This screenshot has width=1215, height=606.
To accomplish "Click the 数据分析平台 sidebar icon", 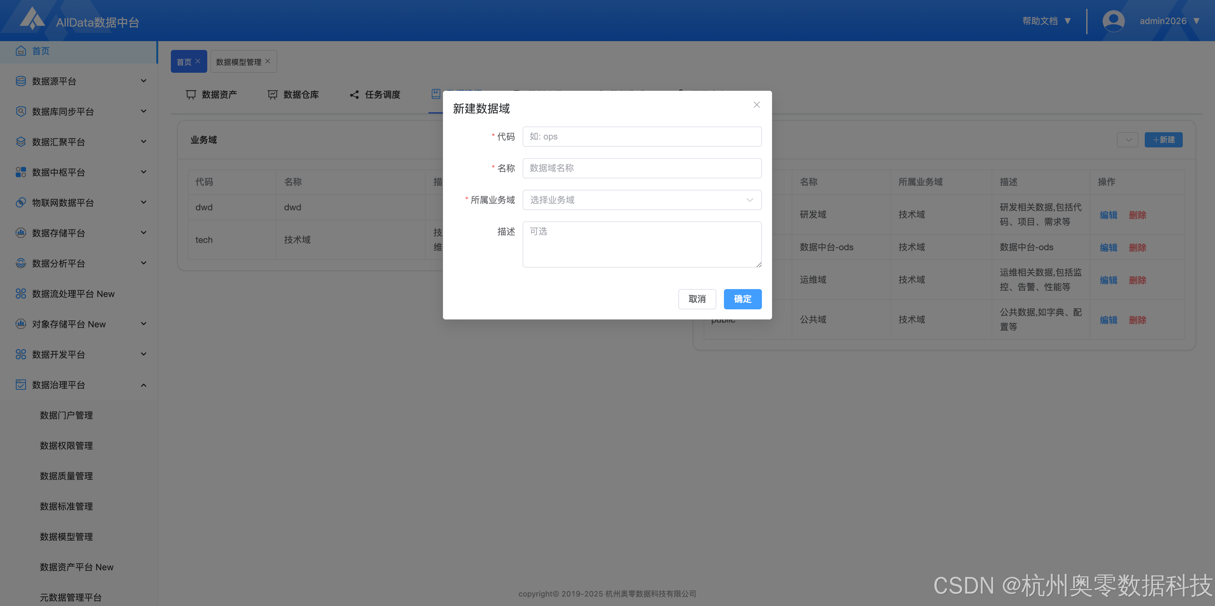I will [x=21, y=263].
